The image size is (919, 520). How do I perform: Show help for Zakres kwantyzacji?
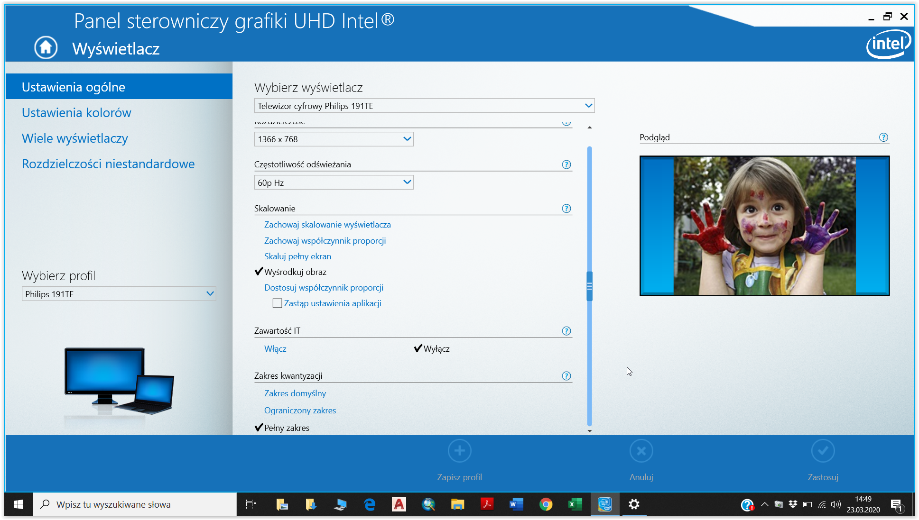pos(566,376)
